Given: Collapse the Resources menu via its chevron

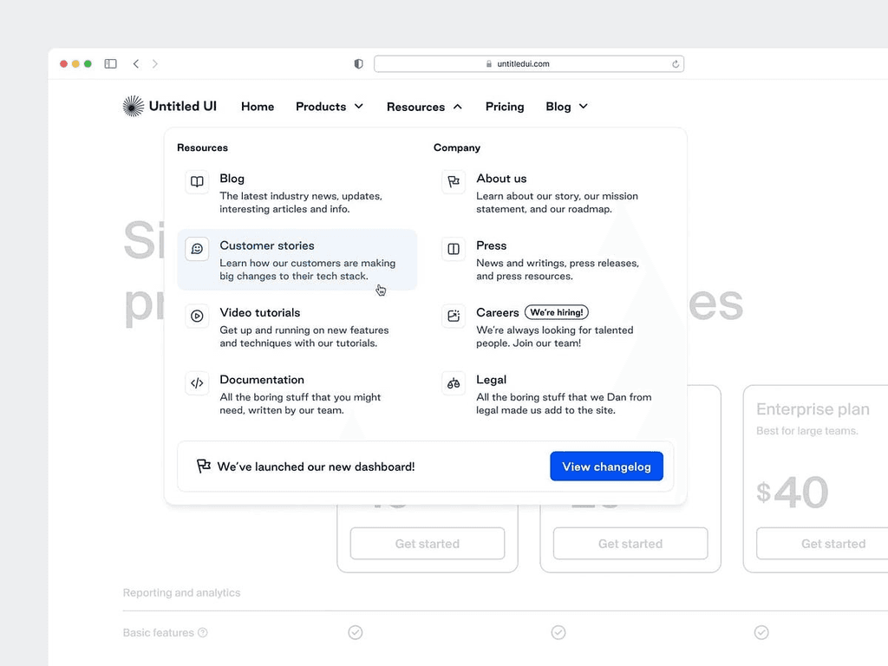Looking at the screenshot, I should click(x=457, y=107).
